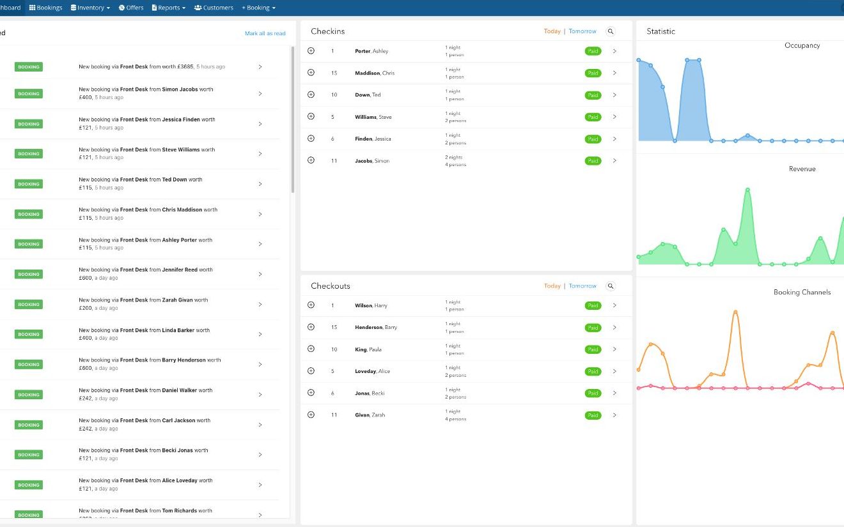The image size is (844, 527).
Task: Click Mark all as read link
Action: coord(265,33)
